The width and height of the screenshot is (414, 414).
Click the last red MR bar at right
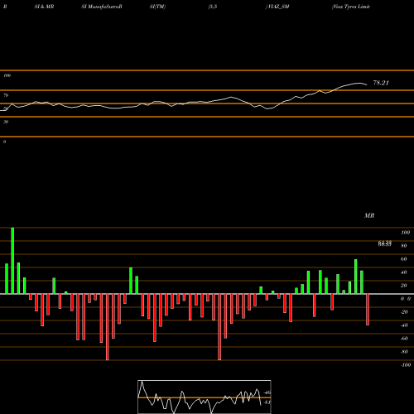pyautogui.click(x=368, y=310)
